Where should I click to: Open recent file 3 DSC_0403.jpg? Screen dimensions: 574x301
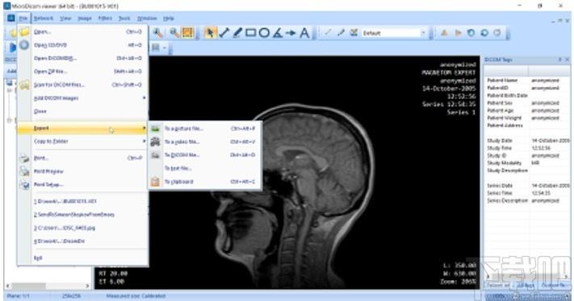pyautogui.click(x=83, y=228)
